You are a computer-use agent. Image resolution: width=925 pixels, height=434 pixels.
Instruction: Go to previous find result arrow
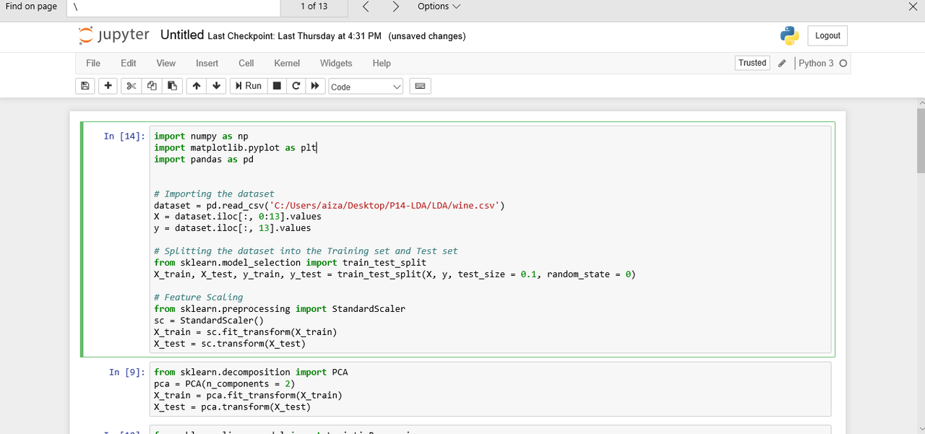[x=366, y=6]
